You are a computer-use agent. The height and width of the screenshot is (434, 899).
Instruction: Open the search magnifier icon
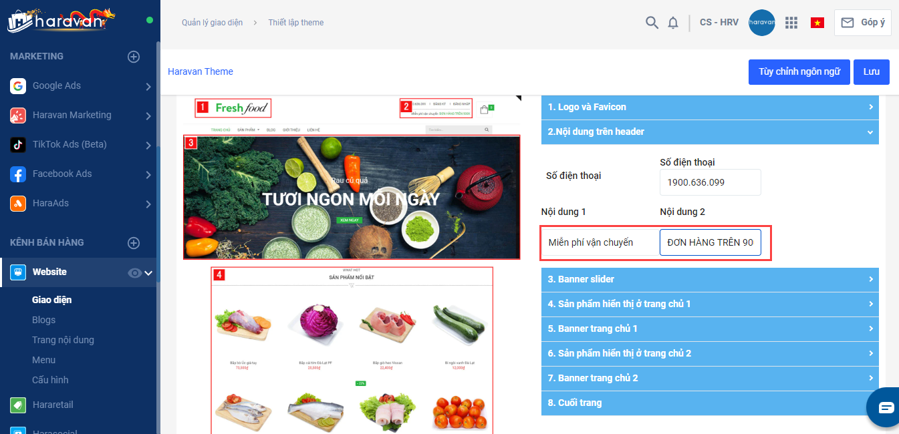(x=652, y=23)
